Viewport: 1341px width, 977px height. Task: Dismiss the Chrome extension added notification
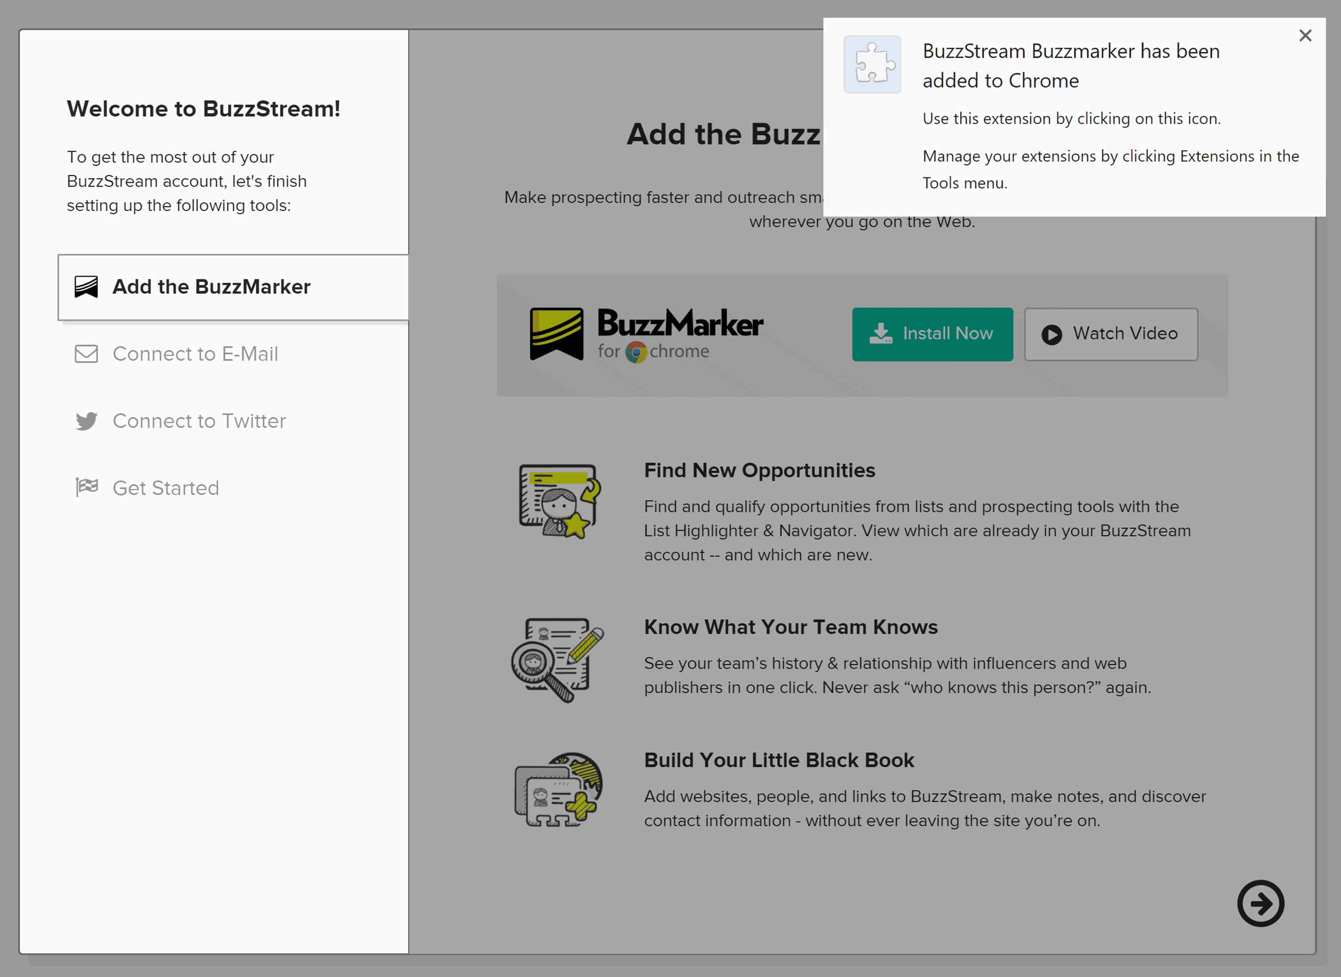pos(1305,35)
